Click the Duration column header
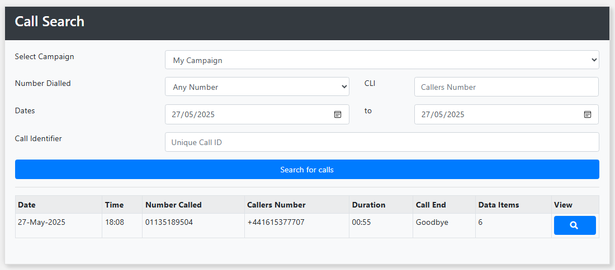Viewport: 615px width, 270px height. [x=368, y=205]
